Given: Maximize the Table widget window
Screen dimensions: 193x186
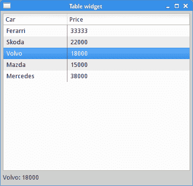Looking at the screenshot, I should click(x=177, y=6).
